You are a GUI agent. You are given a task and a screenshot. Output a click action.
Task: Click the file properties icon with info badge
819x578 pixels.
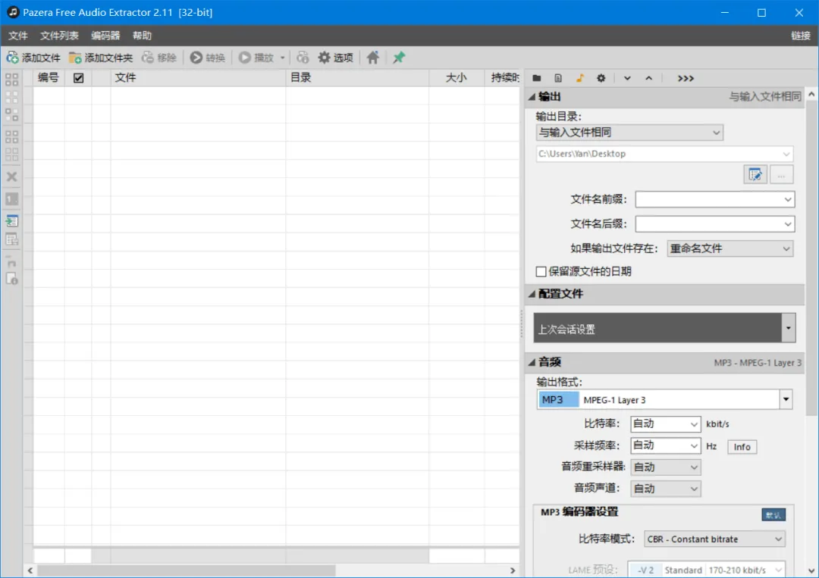(11, 279)
